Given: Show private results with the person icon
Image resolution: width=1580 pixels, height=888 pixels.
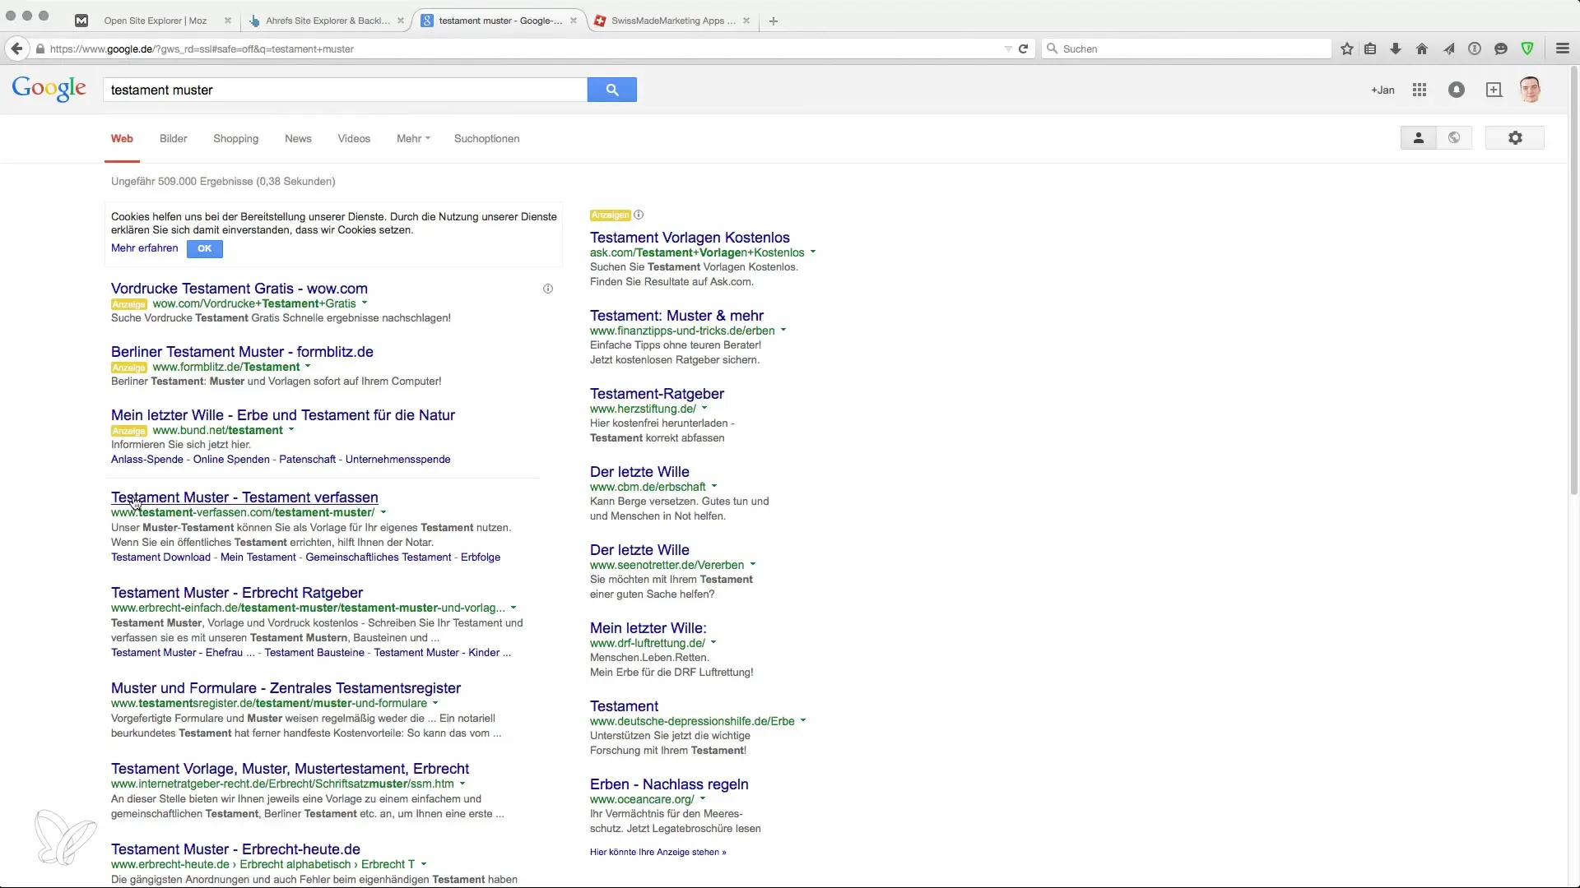Looking at the screenshot, I should click(x=1419, y=138).
